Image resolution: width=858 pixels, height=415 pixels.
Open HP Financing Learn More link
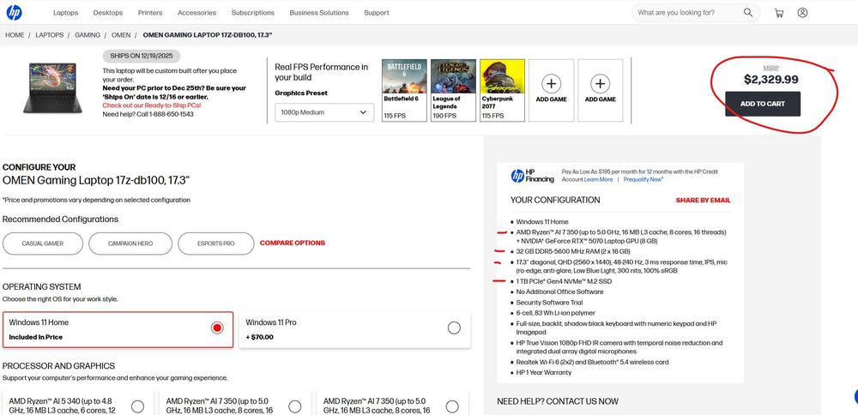click(x=598, y=179)
